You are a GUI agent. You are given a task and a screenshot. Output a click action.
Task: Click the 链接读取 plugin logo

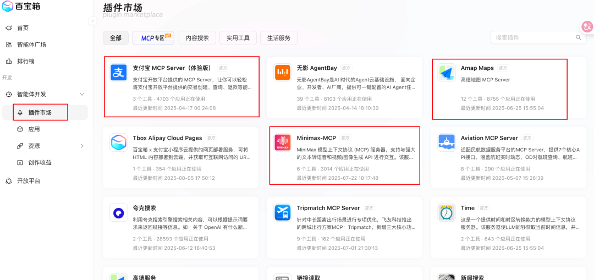coord(283,277)
